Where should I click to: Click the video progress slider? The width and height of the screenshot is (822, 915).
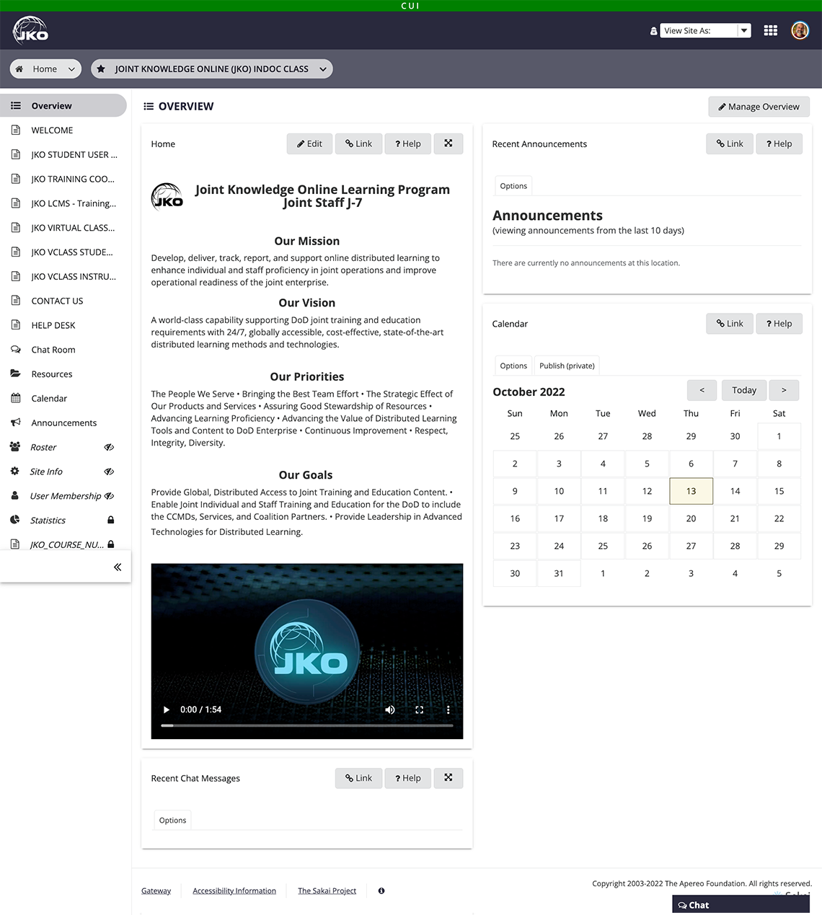click(306, 725)
